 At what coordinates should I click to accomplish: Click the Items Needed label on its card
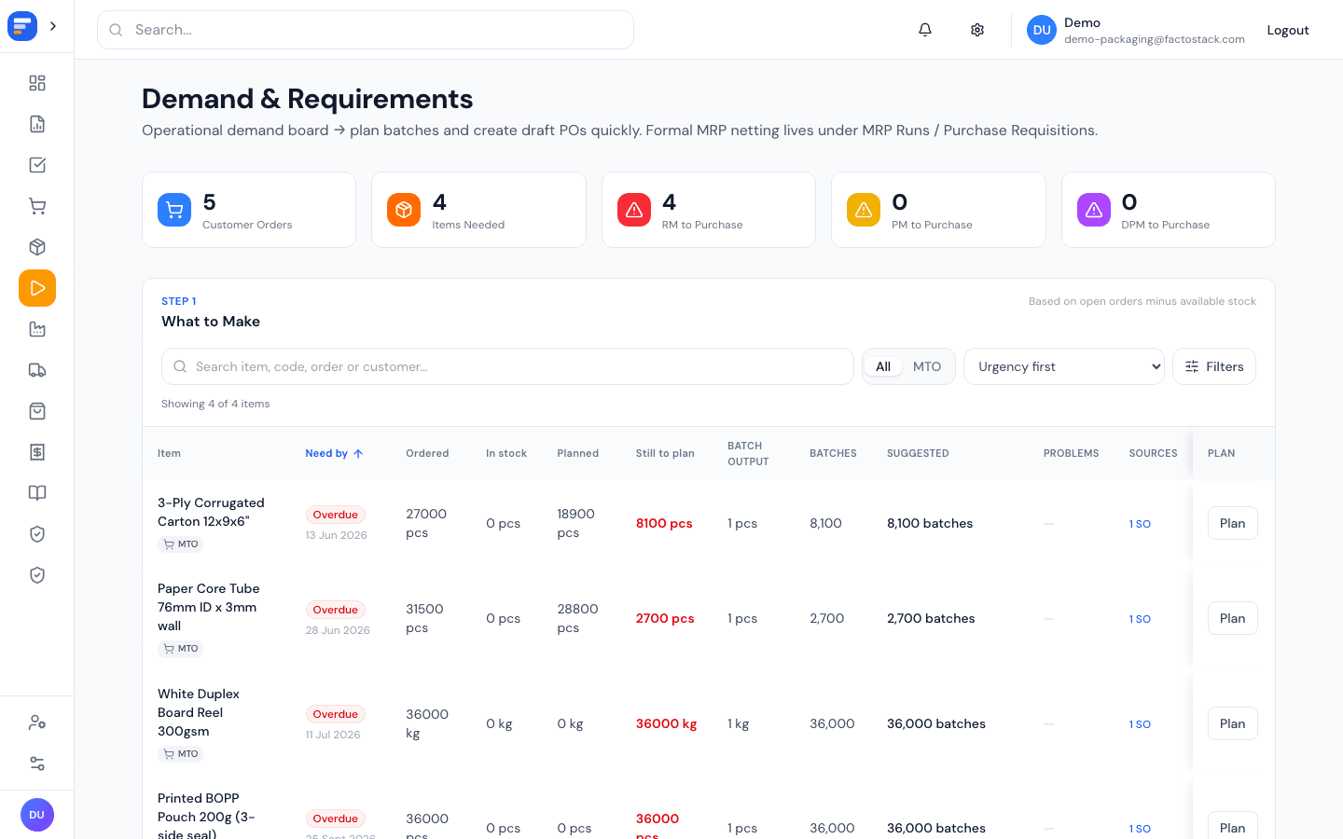tap(468, 225)
